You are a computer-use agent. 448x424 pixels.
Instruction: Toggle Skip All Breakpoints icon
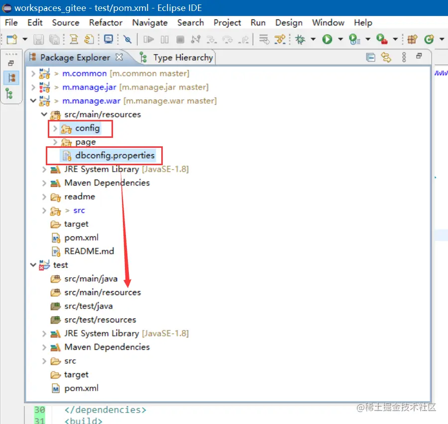point(128,39)
